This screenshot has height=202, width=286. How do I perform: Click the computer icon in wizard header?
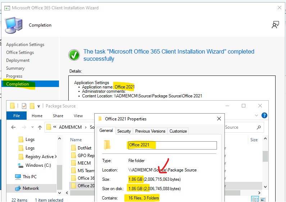click(14, 26)
